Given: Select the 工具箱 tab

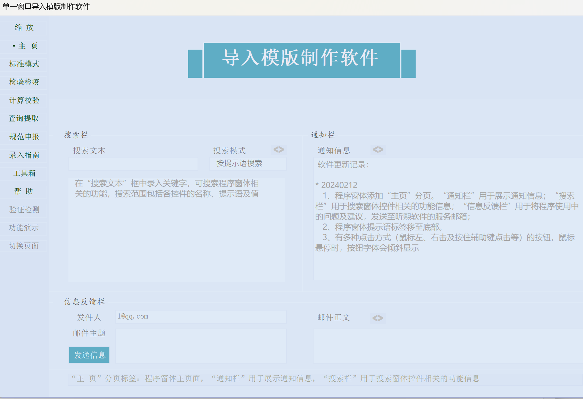Looking at the screenshot, I should [x=24, y=173].
